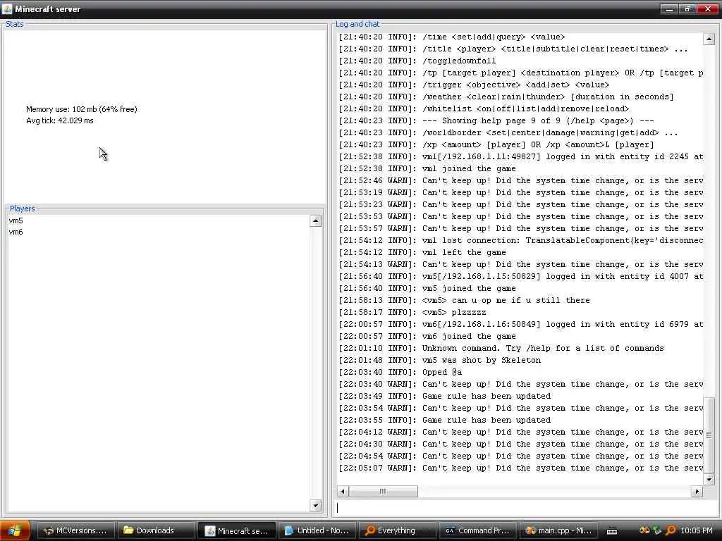Click the Minecraft server Java icon in title bar
722x541 pixels.
7,8
